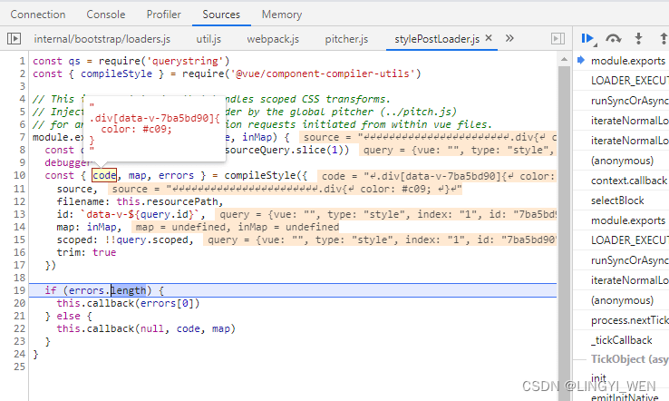Select first iterateNormalLoaders call stack frame

629,121
